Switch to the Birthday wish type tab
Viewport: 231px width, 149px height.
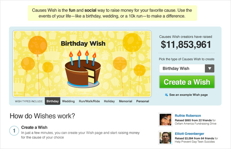pyautogui.click(x=53, y=101)
